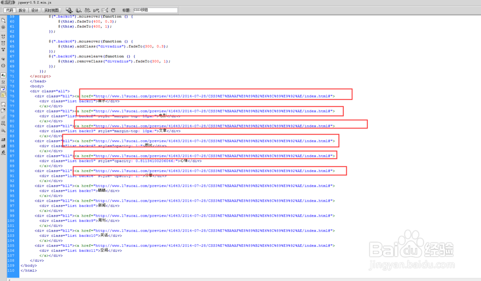
Task: Click the backc3 margin-top div line
Action: click(x=110, y=131)
